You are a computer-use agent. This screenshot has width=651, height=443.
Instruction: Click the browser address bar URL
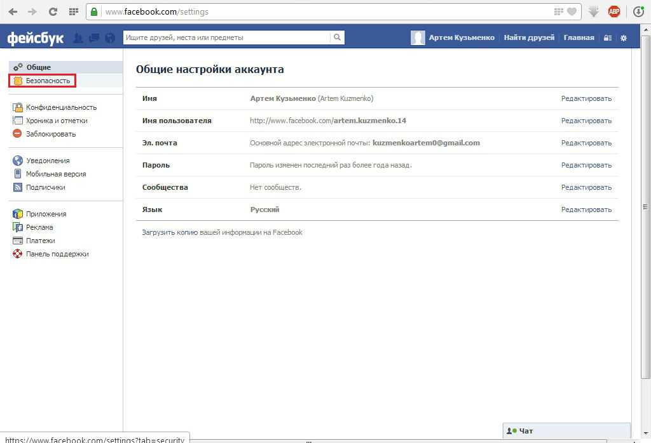157,11
